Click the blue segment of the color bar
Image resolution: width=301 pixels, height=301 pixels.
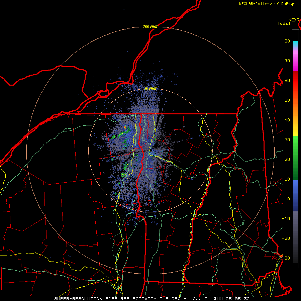(x=295, y=195)
